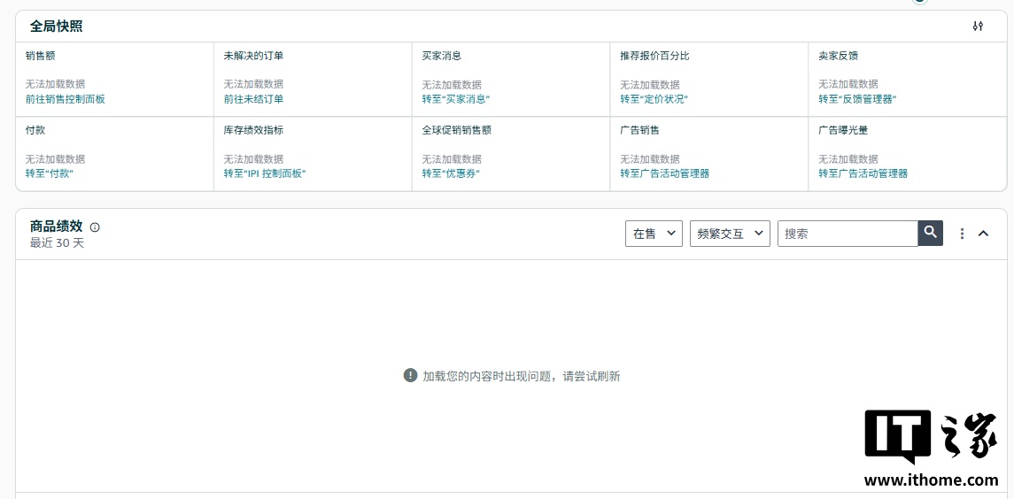Collapse the 商品绩效 panel
1014x499 pixels.
(x=983, y=234)
